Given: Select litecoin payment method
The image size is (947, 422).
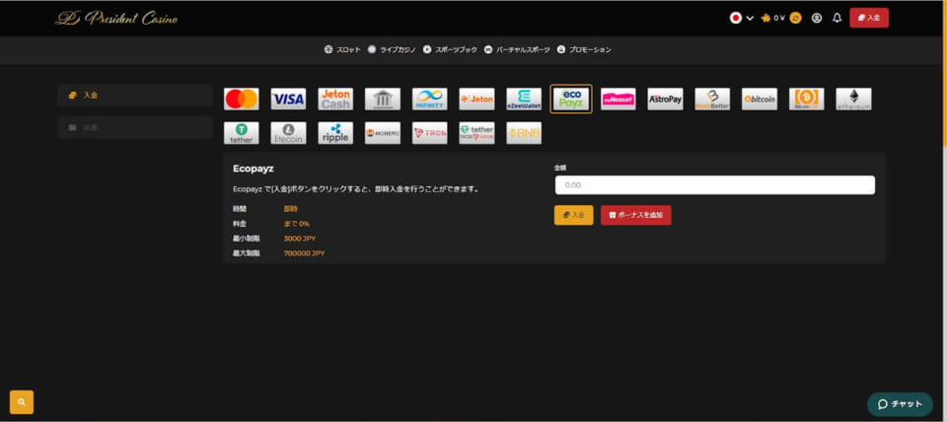Looking at the screenshot, I should [x=288, y=133].
